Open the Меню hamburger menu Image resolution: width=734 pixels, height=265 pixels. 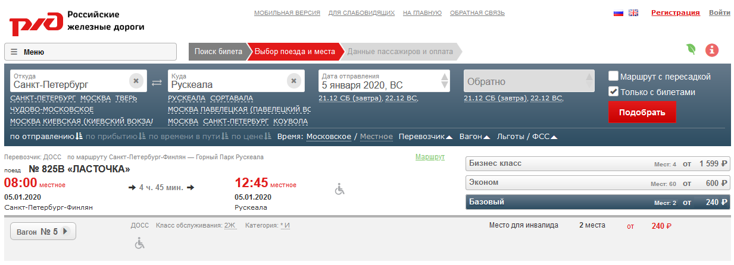[90, 52]
